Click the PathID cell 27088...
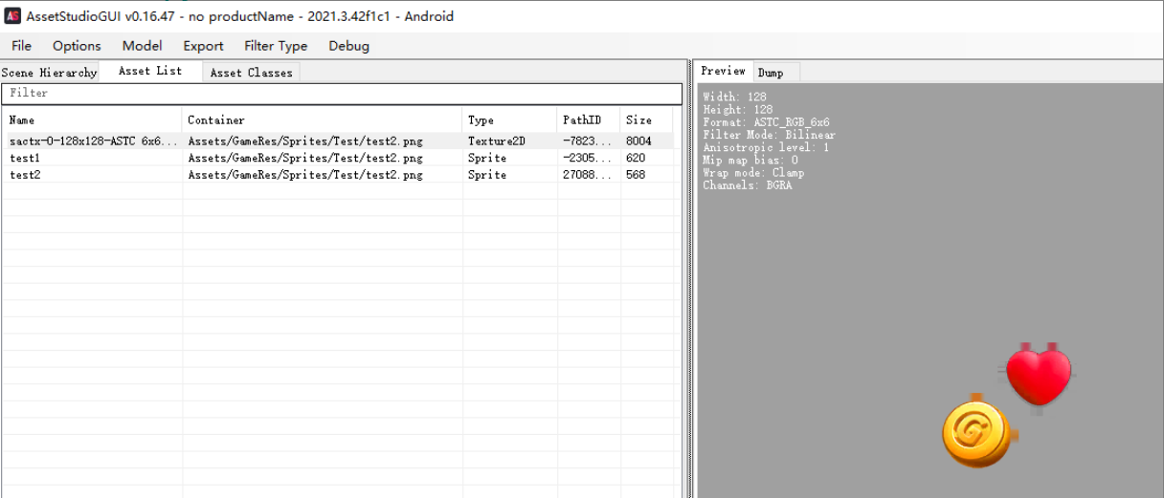 click(586, 175)
